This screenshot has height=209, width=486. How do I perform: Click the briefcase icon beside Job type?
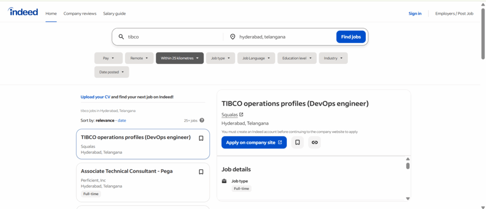(224, 181)
